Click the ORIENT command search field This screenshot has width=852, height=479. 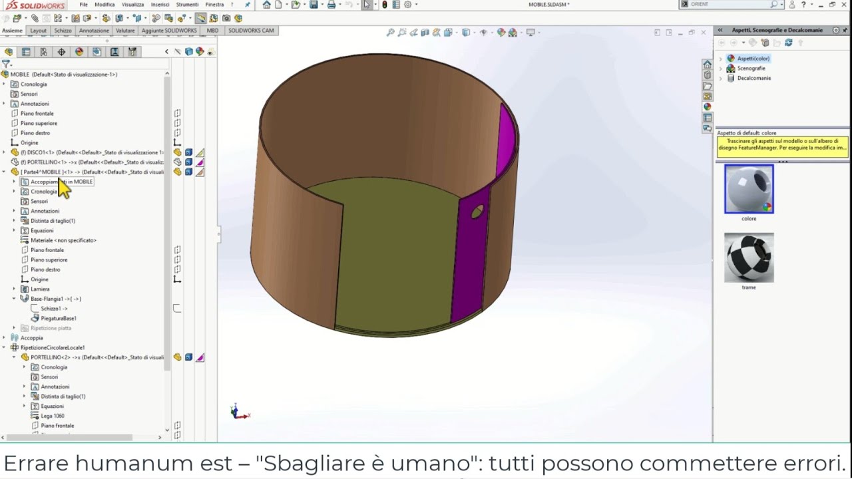pyautogui.click(x=731, y=5)
